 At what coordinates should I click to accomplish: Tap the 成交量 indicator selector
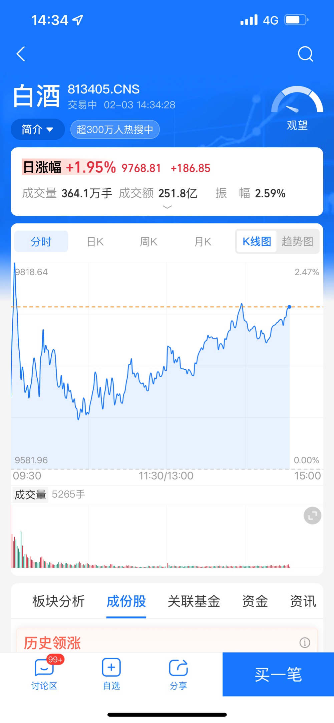pyautogui.click(x=30, y=494)
